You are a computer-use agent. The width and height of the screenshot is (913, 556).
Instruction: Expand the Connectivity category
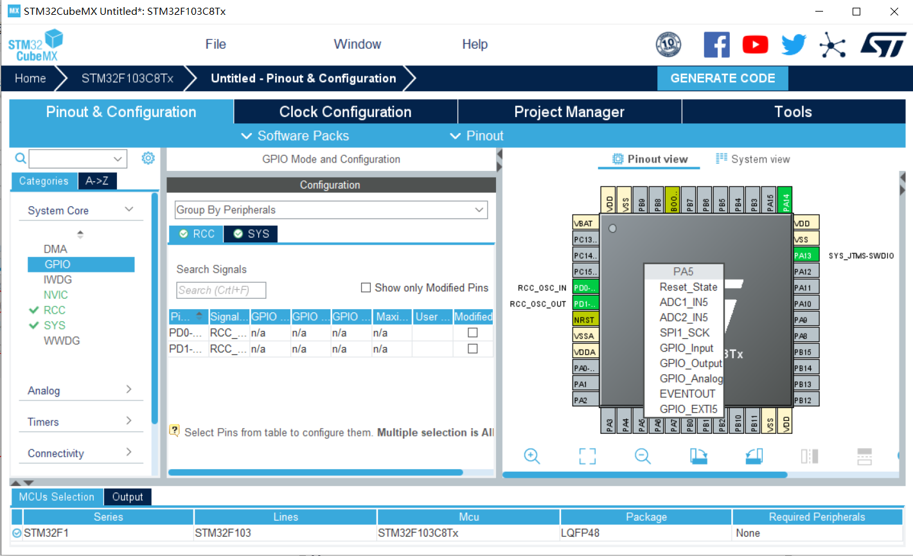129,453
